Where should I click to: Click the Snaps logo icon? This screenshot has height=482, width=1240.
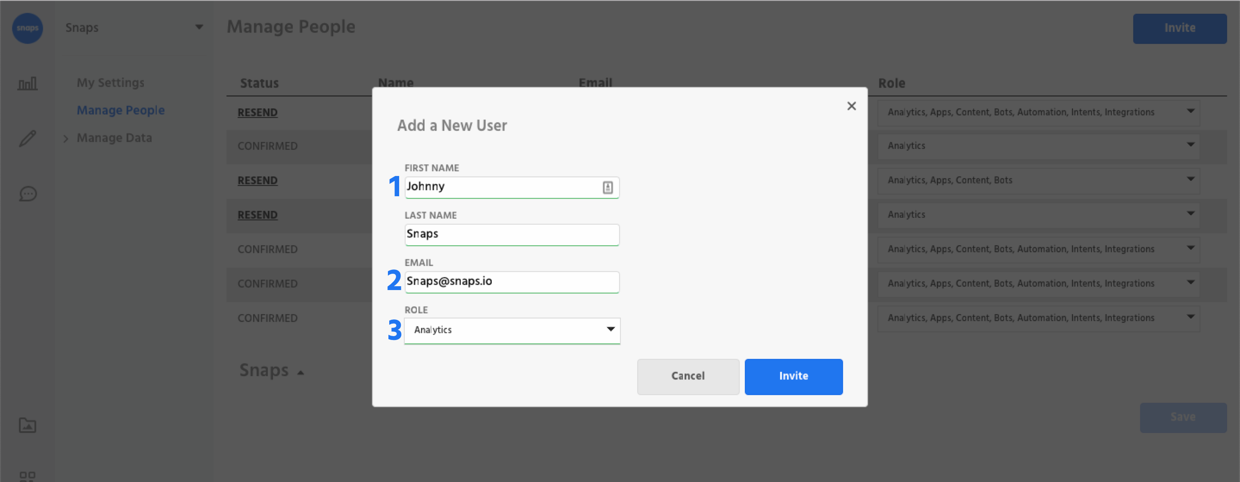click(x=28, y=28)
